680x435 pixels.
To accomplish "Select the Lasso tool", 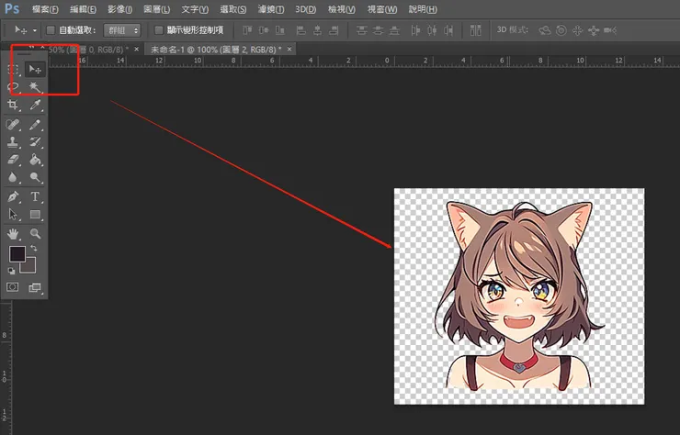I will pos(13,87).
